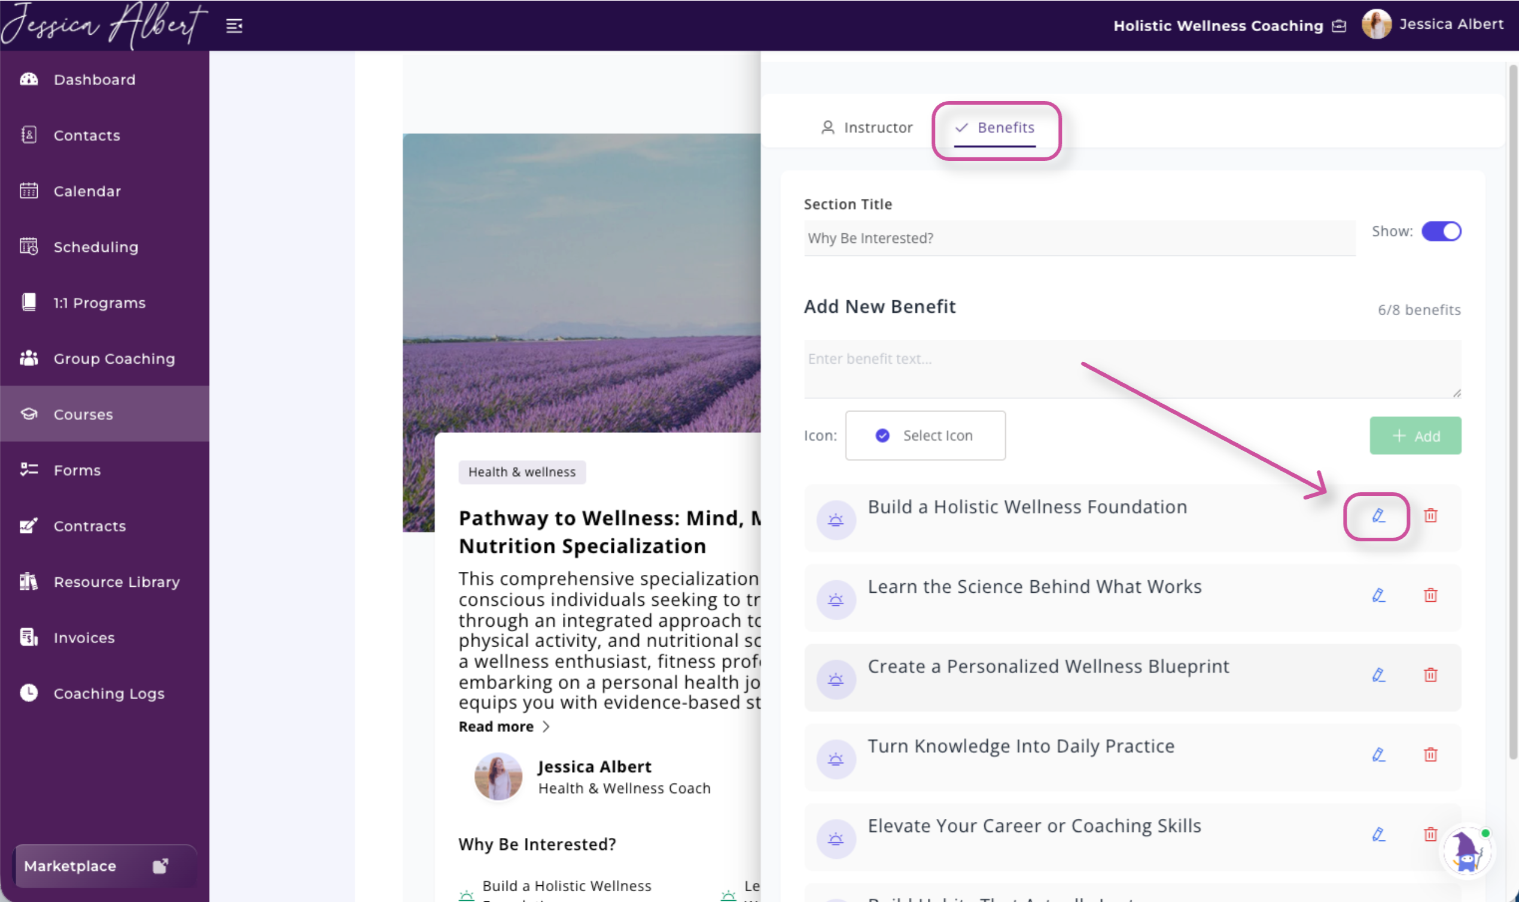Delete the 'Create a Personalized Wellness Blueprint' benefit
1519x902 pixels.
tap(1430, 675)
